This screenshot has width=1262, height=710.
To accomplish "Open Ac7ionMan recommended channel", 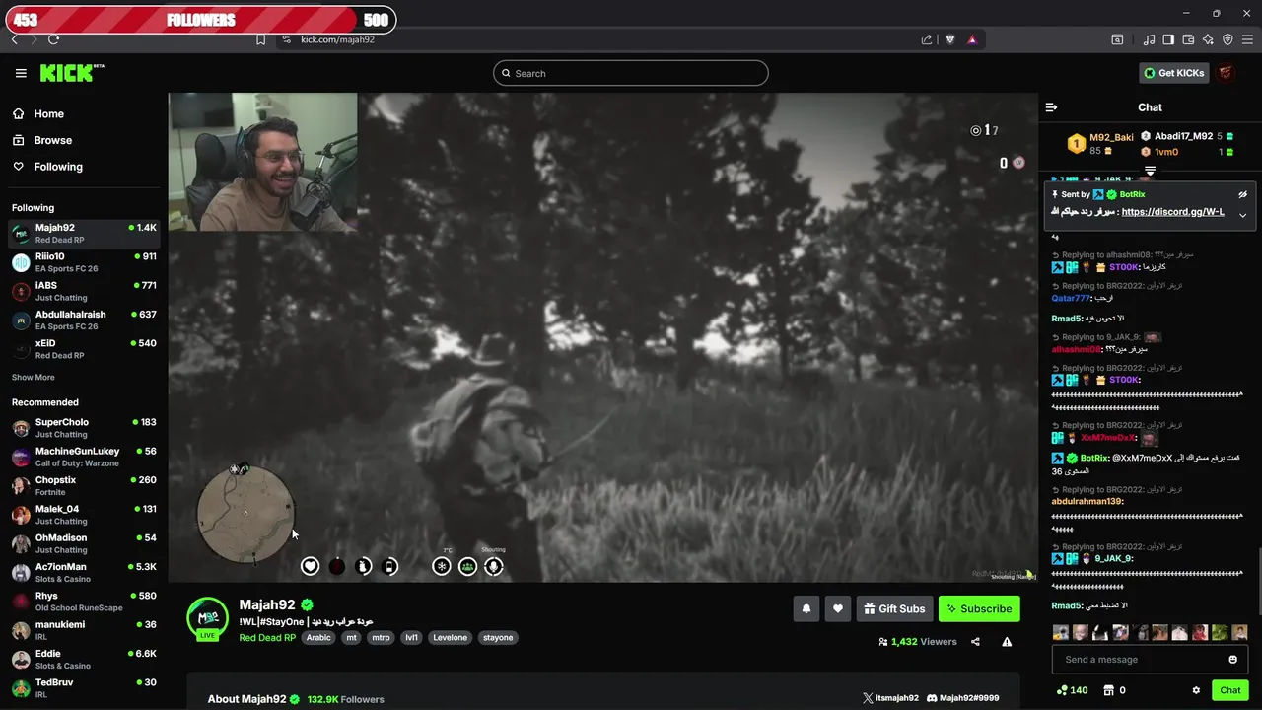I will pos(84,573).
